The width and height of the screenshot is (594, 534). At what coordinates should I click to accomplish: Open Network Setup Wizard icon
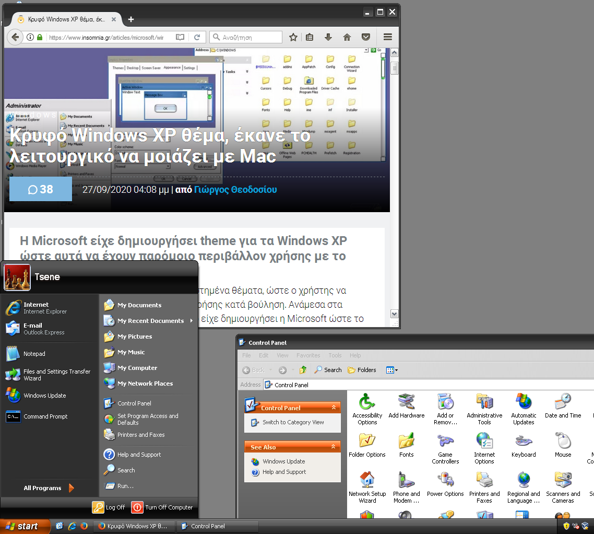[x=367, y=487]
